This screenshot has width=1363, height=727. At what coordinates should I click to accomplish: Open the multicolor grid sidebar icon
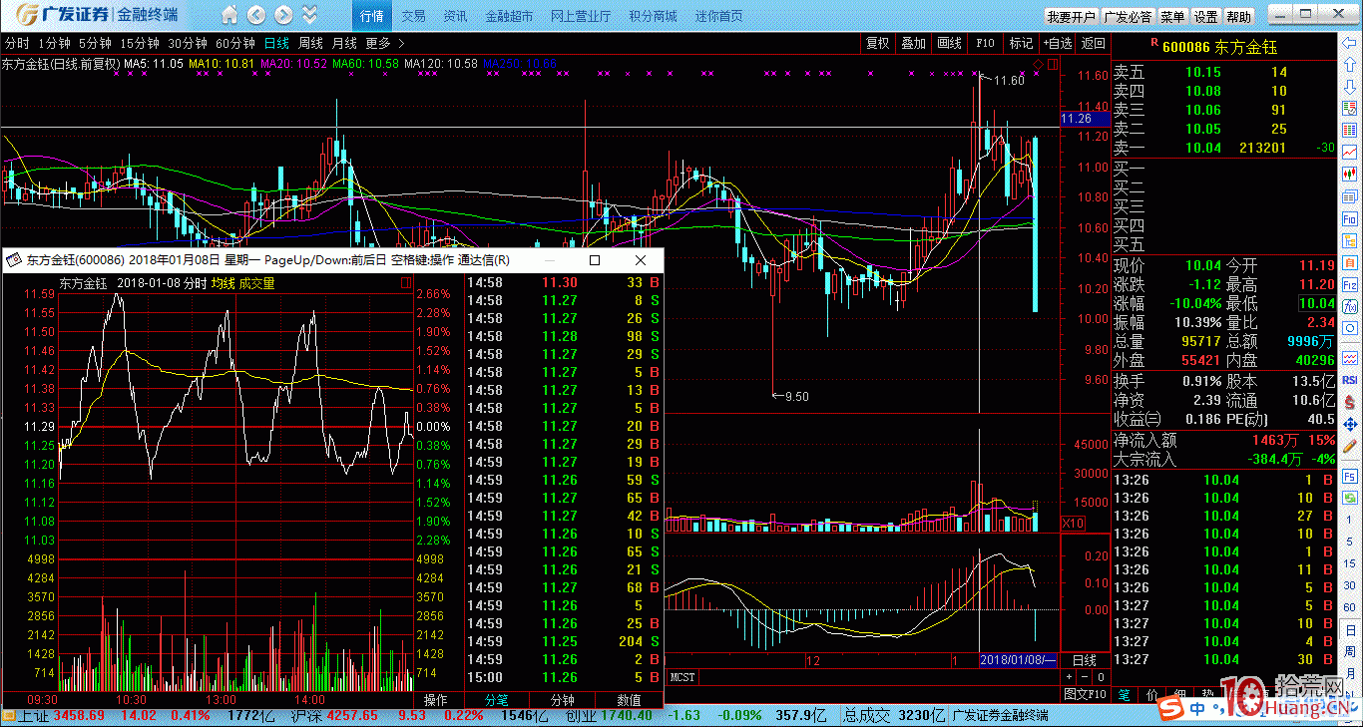[x=1349, y=130]
